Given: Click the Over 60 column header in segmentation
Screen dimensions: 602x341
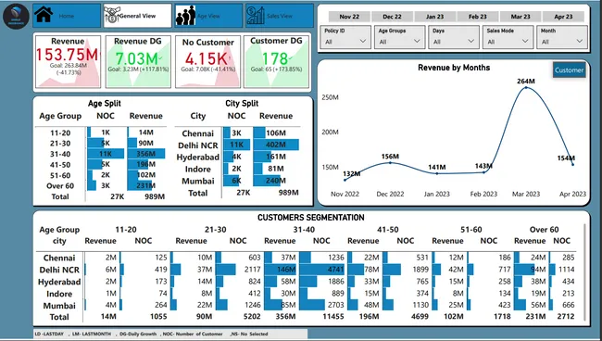Looking at the screenshot, I should [x=544, y=230].
